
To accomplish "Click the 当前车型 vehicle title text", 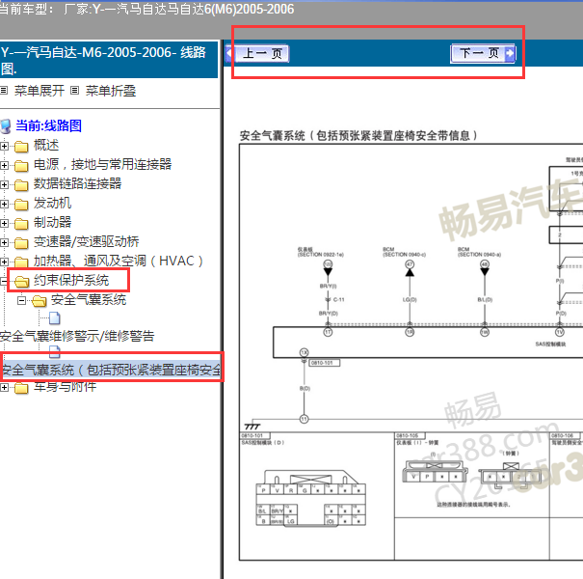I will pyautogui.click(x=146, y=9).
